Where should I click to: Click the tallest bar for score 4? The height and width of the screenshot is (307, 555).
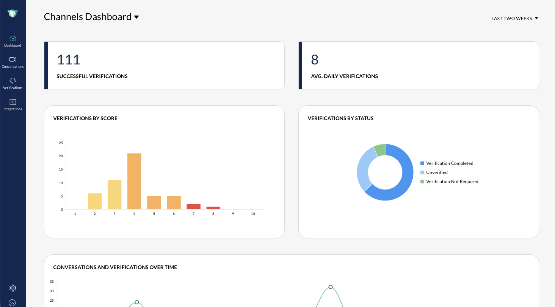134,181
